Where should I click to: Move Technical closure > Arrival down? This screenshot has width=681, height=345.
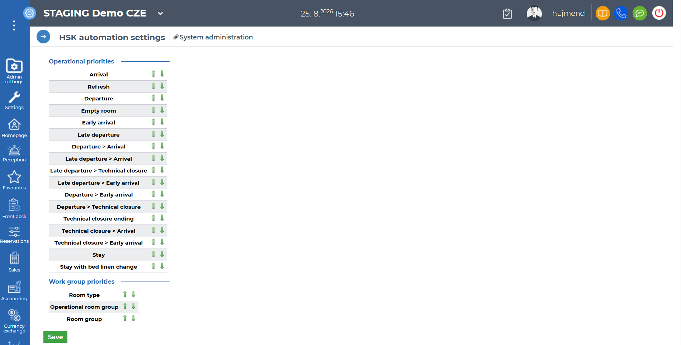(162, 230)
